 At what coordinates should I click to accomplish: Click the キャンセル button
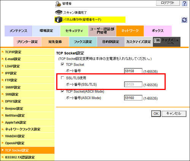pyautogui.click(x=174, y=114)
